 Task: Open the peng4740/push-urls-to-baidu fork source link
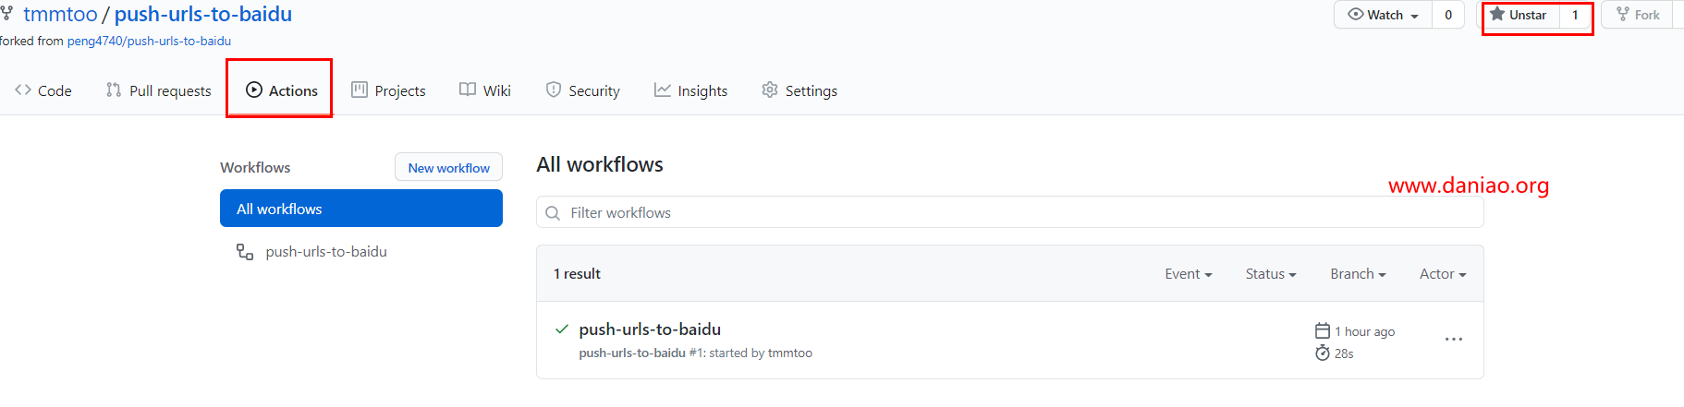(149, 41)
